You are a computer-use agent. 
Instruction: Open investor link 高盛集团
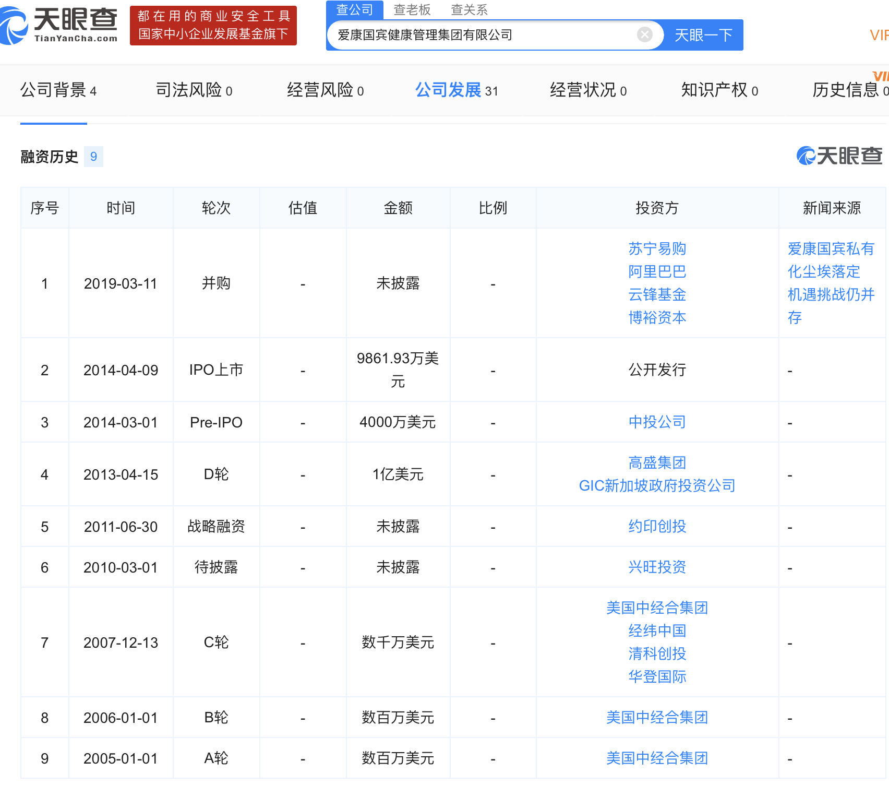click(x=657, y=462)
